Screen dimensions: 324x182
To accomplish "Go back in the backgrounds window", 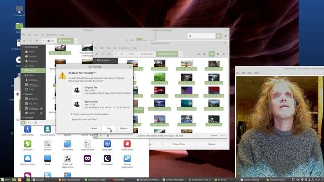I will [x=97, y=54].
